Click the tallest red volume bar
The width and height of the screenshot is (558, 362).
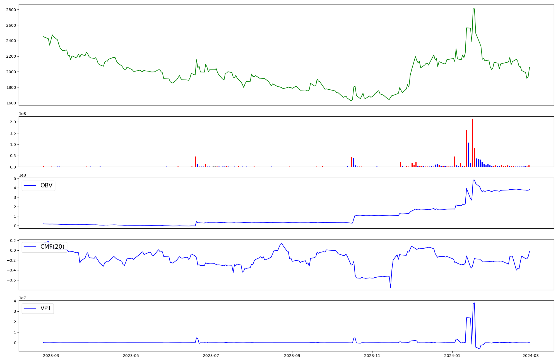click(472, 143)
